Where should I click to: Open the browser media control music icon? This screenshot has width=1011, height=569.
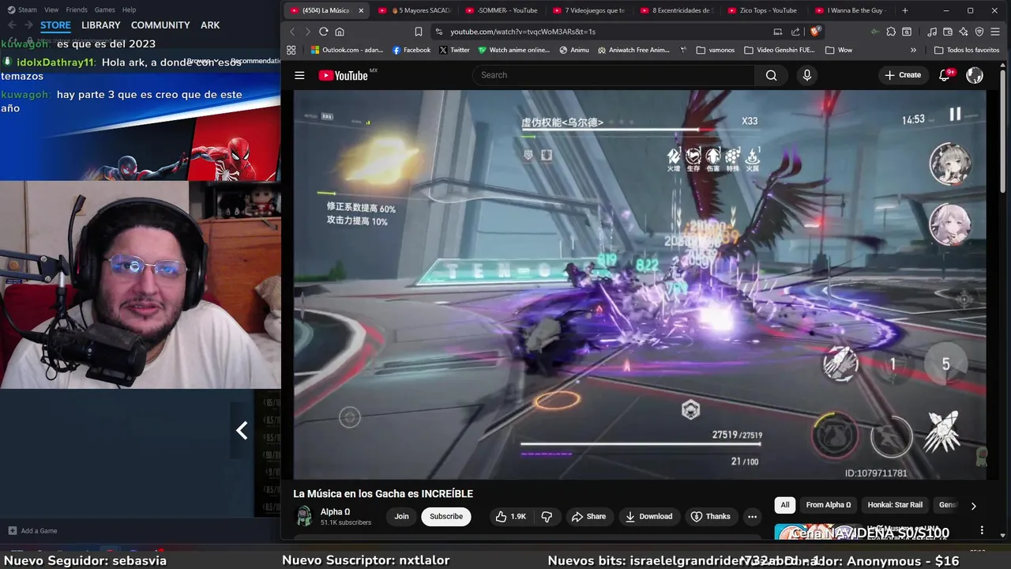[x=932, y=32]
